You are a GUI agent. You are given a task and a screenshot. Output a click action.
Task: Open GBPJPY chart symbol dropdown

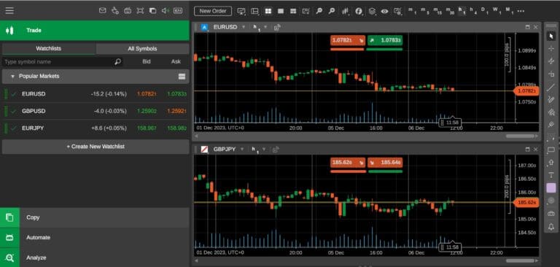point(243,149)
